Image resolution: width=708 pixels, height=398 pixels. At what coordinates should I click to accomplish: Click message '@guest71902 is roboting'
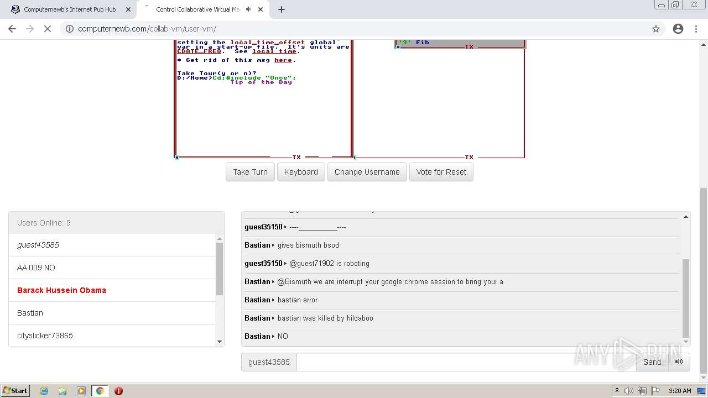329,264
